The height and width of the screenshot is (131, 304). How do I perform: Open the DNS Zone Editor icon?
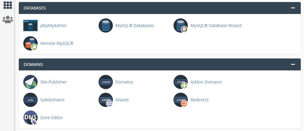point(30,118)
